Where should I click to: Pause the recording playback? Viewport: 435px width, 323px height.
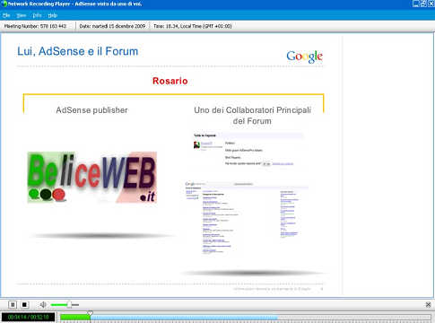[13, 305]
